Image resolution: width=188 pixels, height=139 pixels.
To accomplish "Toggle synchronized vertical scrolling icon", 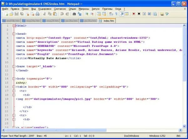I will click(x=99, y=14).
